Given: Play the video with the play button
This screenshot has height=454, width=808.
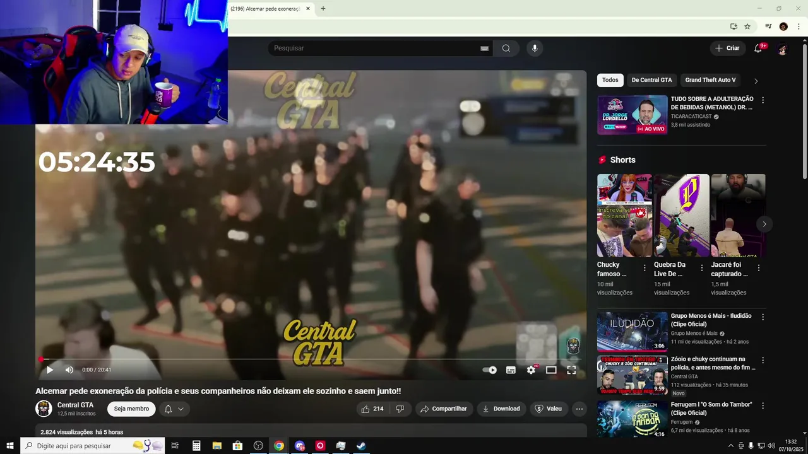Looking at the screenshot, I should tap(50, 370).
